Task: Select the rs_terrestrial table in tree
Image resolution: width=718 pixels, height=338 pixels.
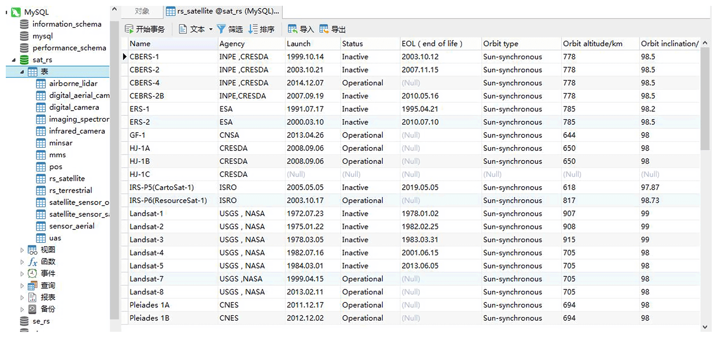Action: click(x=71, y=190)
